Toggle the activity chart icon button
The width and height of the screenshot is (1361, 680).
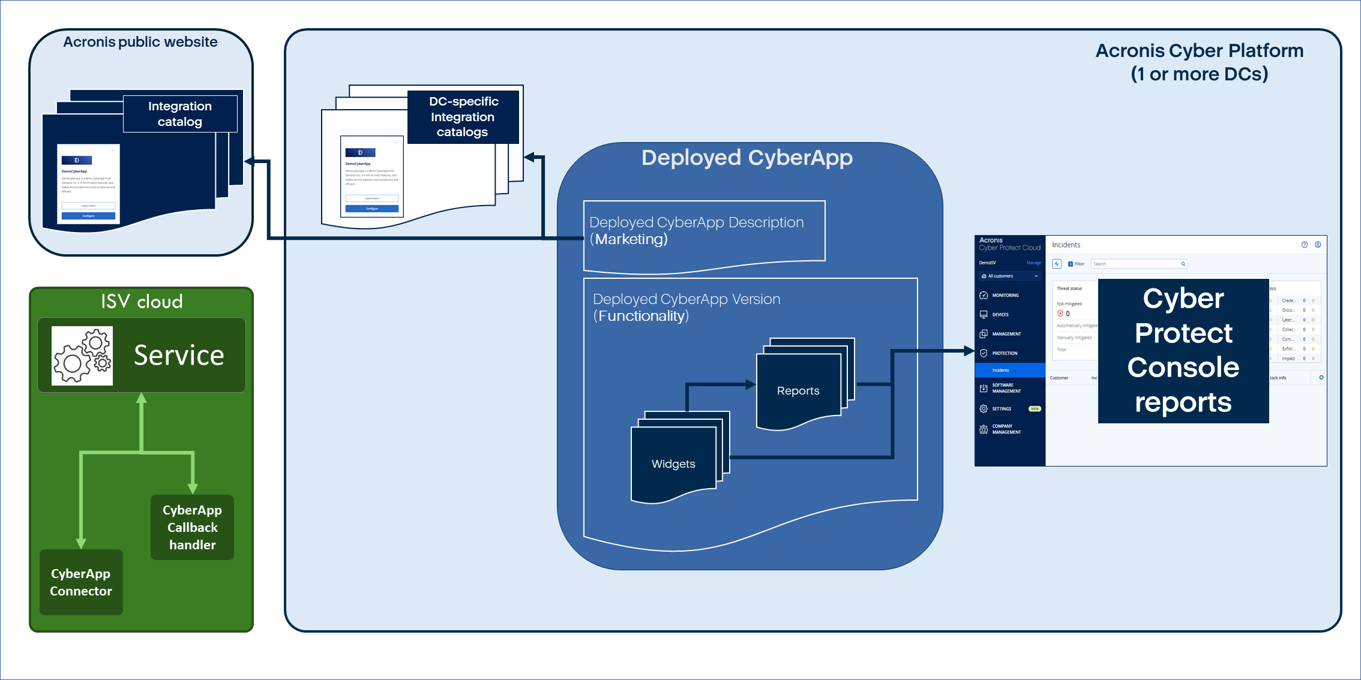pyautogui.click(x=1057, y=264)
